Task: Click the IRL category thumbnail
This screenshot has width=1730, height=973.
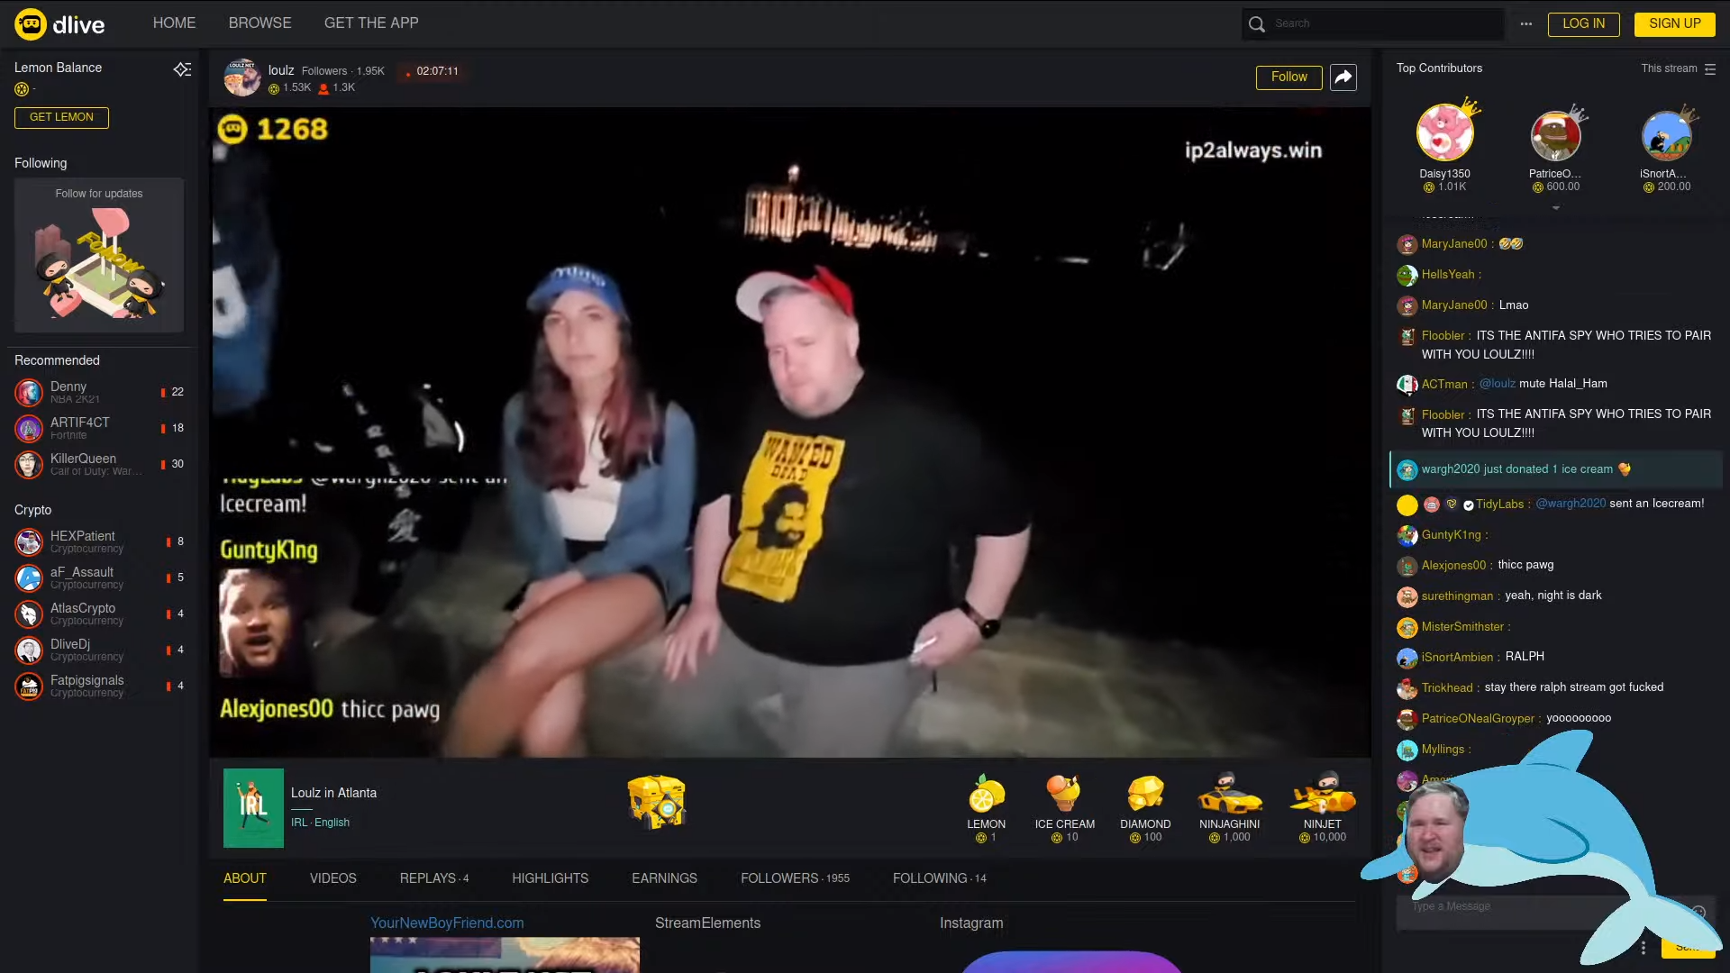Action: click(253, 808)
